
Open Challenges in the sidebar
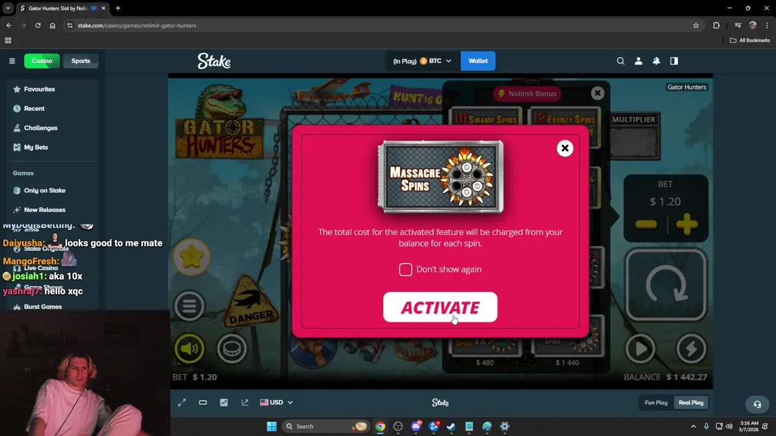coord(41,128)
